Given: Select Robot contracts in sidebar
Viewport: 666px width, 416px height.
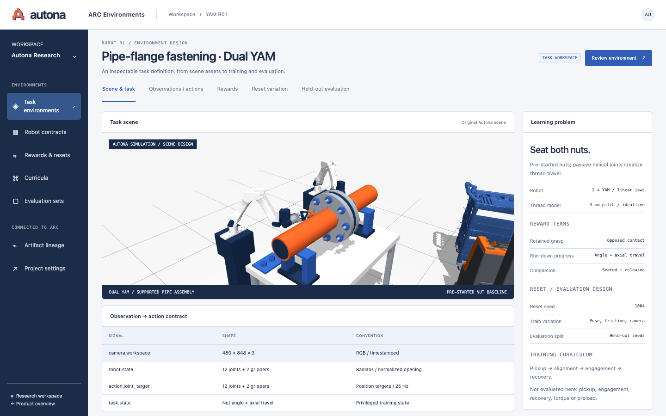Looking at the screenshot, I should (44, 132).
